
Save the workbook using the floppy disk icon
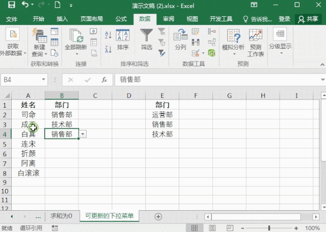click(11, 5)
